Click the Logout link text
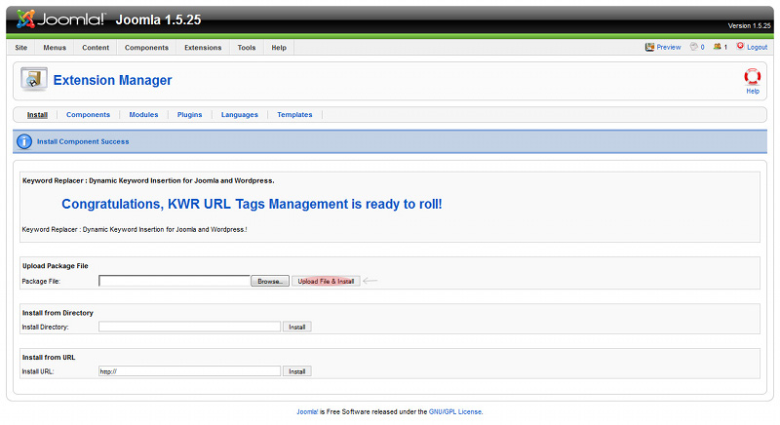Screen dimensions: 780x425 (x=758, y=47)
